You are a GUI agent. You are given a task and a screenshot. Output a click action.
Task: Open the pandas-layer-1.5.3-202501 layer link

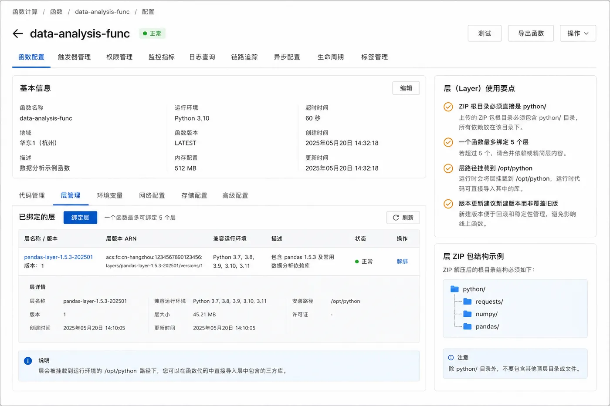[58, 257]
